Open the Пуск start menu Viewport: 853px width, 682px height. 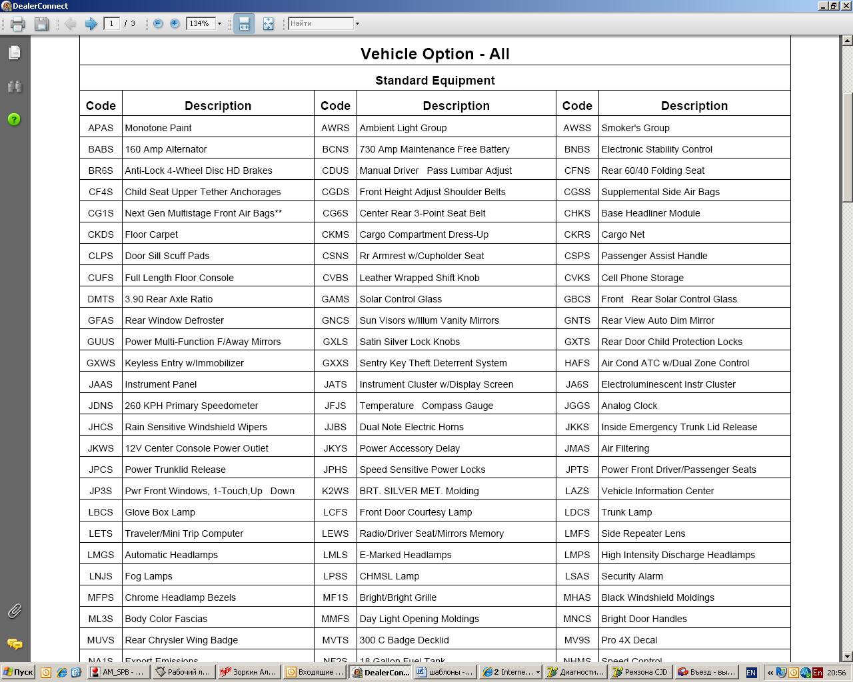[x=18, y=672]
